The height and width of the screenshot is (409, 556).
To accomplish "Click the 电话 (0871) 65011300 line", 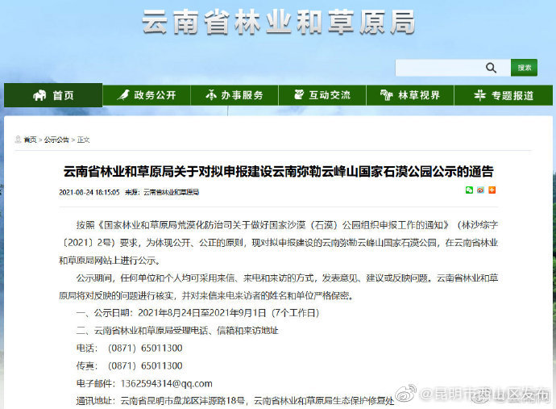I will pyautogui.click(x=129, y=348).
